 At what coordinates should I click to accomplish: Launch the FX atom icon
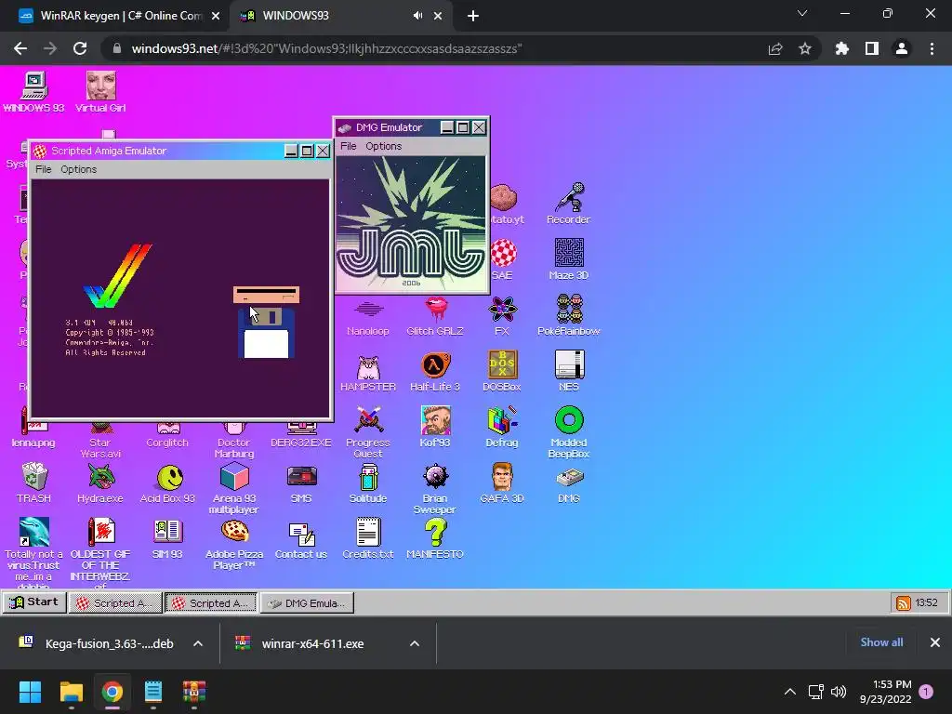502,314
